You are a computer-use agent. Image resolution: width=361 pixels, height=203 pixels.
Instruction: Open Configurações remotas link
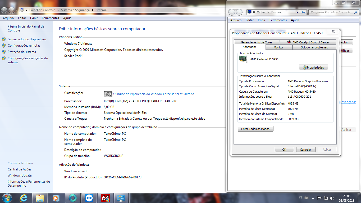(x=24, y=46)
